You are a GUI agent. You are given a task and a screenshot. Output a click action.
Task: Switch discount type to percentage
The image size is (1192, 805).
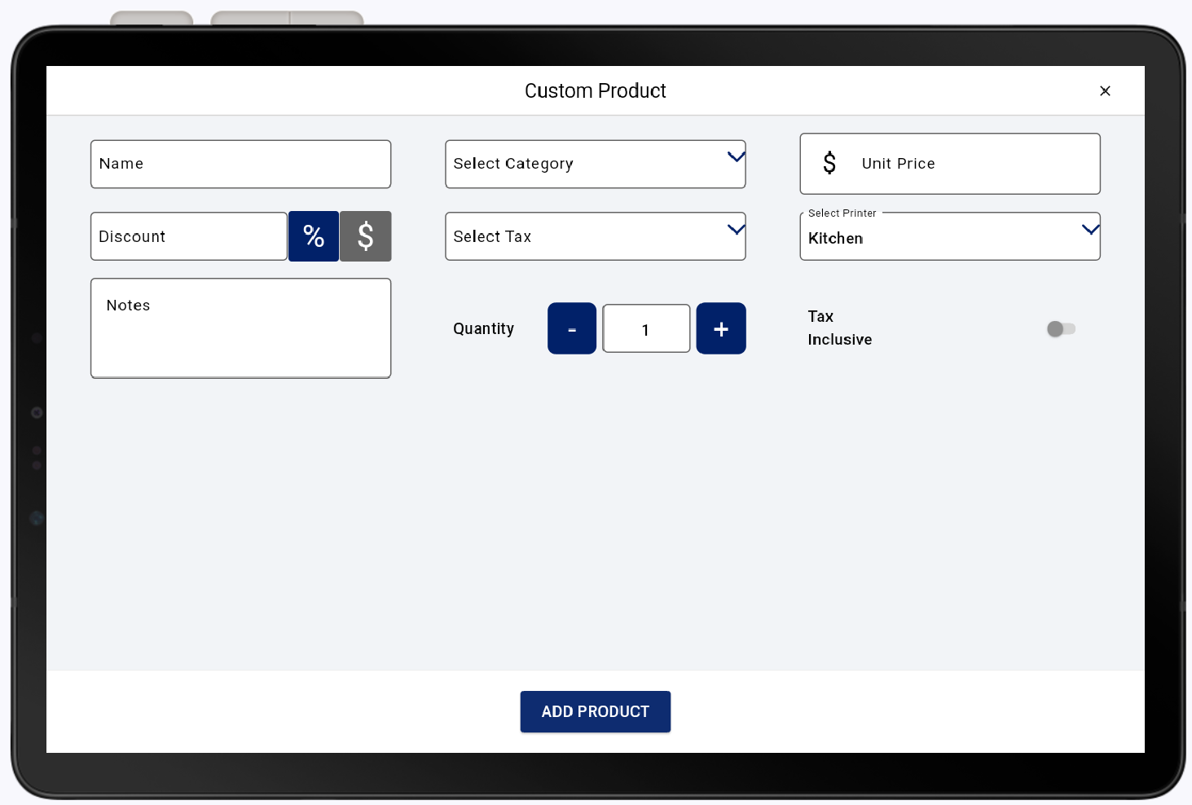tap(314, 236)
